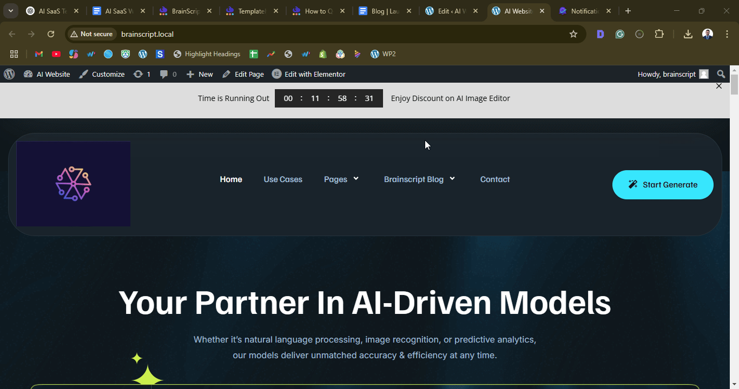The height and width of the screenshot is (389, 739).
Task: Open the tab search dropdown arrow
Action: click(11, 11)
